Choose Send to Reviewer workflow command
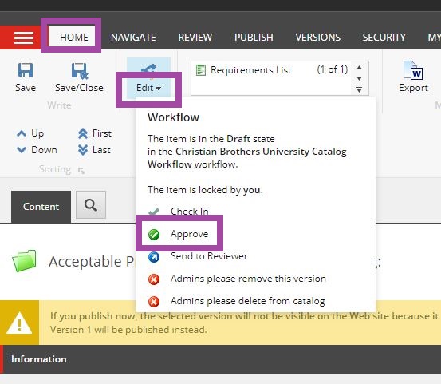Viewport: 441px width, 384px height. tap(198, 256)
